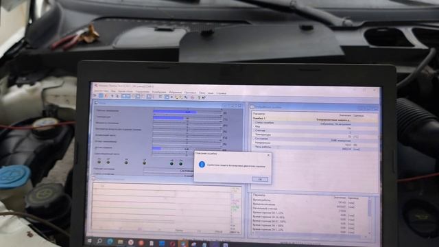Select the 'Часы работы' row

[315, 147]
